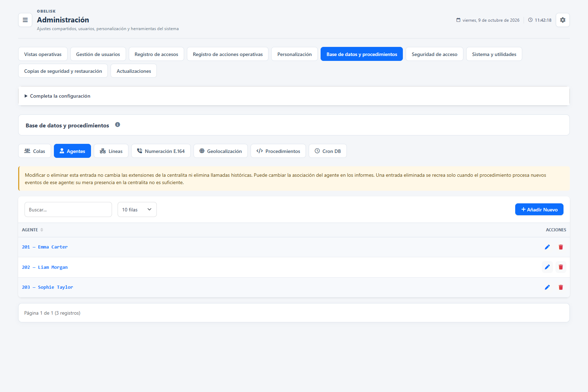Edit agent 202 Liam Morgan
Viewport: 588px width, 392px height.
tap(547, 267)
